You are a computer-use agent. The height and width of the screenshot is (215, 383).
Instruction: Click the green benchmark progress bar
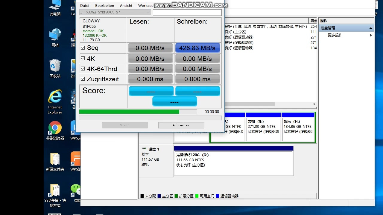pos(138,112)
